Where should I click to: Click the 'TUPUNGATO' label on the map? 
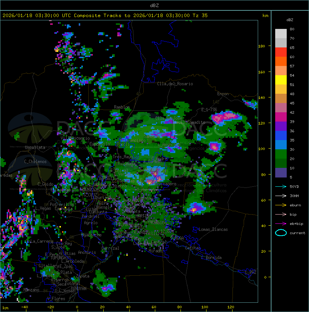[60, 258]
